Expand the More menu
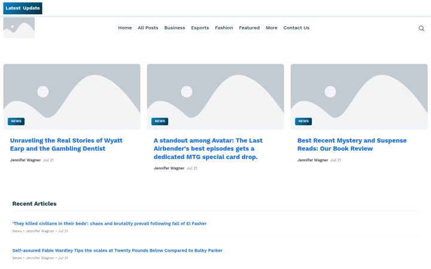Image resolution: width=431 pixels, height=269 pixels. click(271, 27)
